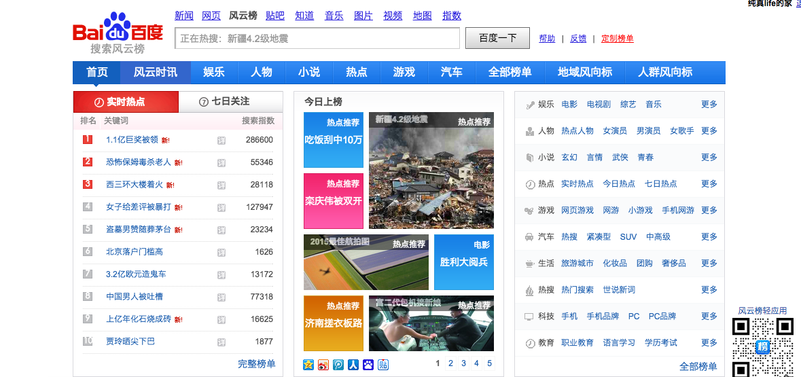801x377 pixels.
Task: Click the microphone icon beside 娱乐
Action: (530, 105)
